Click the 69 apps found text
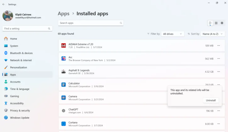Image resolution: width=228 pixels, height=132 pixels. [x=66, y=34]
